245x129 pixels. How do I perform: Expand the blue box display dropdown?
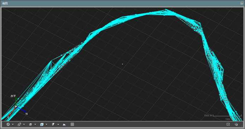46,124
